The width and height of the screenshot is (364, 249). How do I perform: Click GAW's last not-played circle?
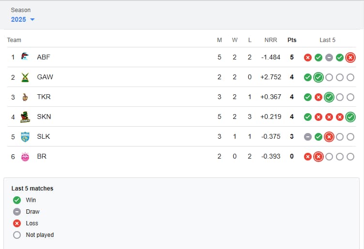[x=350, y=77]
